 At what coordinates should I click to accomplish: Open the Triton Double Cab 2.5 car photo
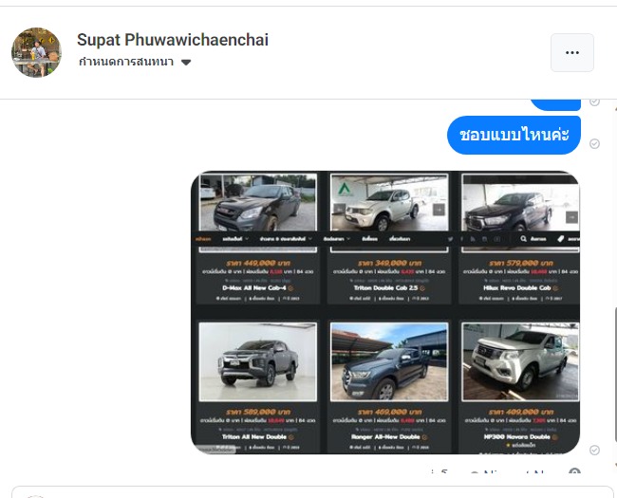389,202
